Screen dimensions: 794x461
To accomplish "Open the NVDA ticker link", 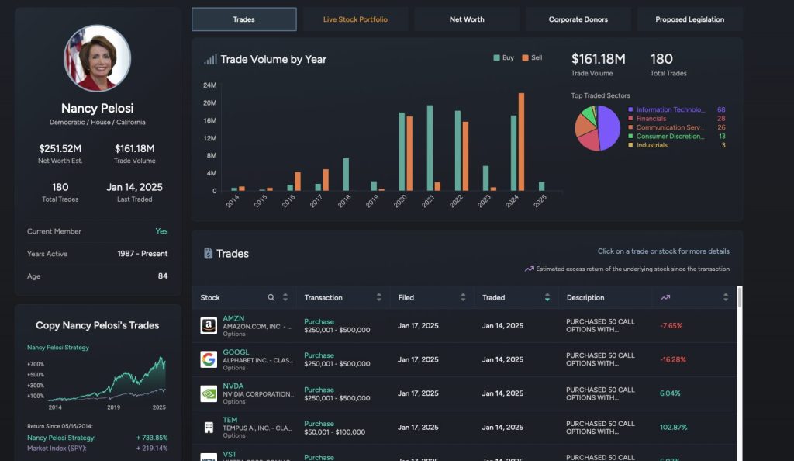I will tap(233, 386).
